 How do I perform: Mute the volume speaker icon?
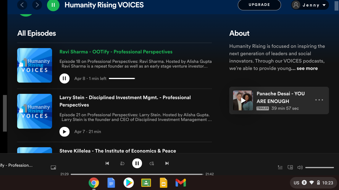point(300,167)
